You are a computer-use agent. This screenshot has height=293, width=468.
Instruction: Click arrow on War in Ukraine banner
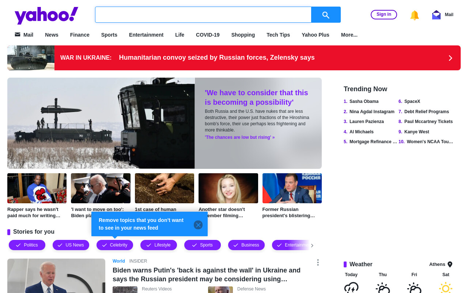coord(450,58)
